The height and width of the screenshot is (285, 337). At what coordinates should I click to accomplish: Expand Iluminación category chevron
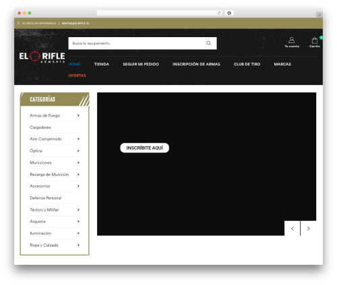(78, 233)
